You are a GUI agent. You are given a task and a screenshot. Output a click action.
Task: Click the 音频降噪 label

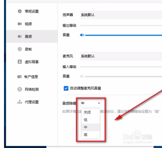tap(69, 103)
